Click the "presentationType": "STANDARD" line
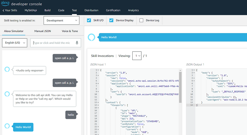 coord(140,121)
